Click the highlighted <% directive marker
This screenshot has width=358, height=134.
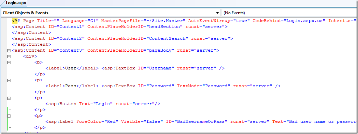(x=15, y=21)
